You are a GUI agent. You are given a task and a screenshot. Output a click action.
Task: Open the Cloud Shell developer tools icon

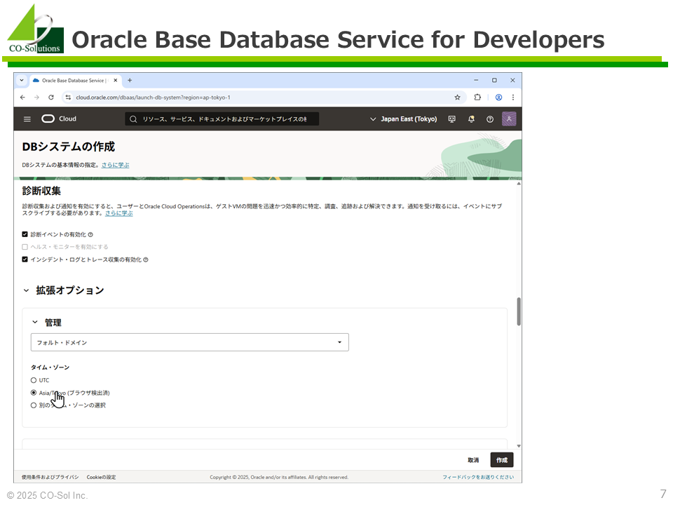tap(451, 119)
